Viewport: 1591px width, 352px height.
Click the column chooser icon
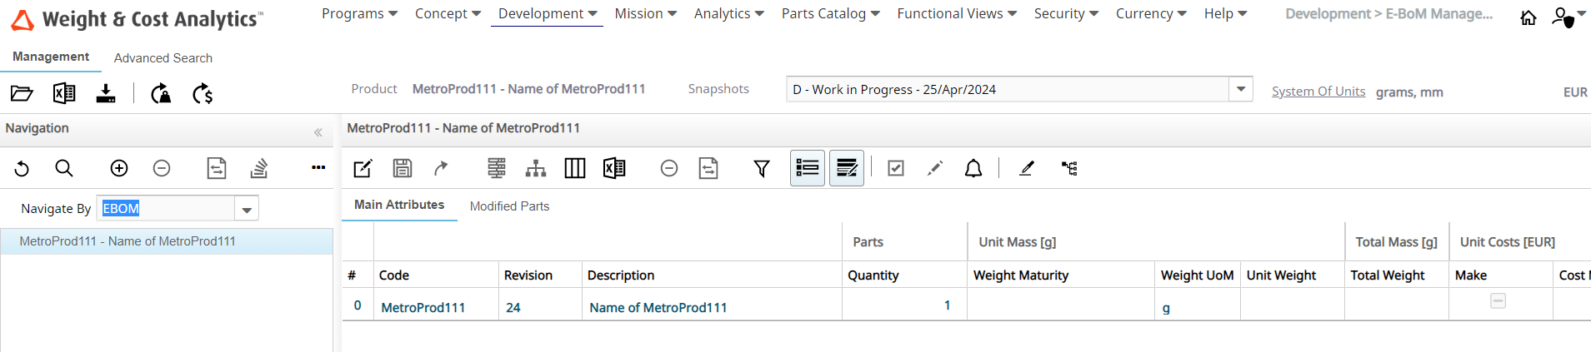(x=575, y=169)
